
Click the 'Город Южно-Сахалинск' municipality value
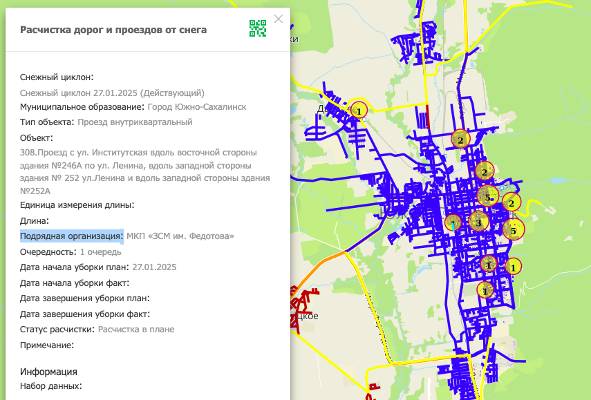coord(197,107)
